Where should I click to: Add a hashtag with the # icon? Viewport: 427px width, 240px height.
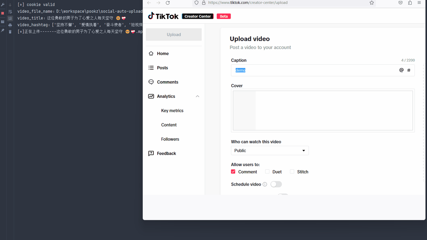tap(408, 70)
